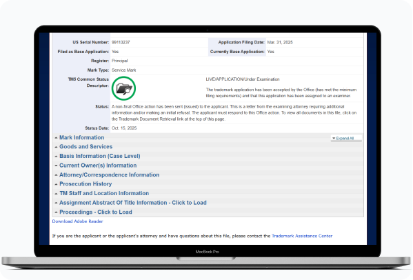The width and height of the screenshot is (413, 280).
Task: Open the Prosecution History section
Action: [x=85, y=184]
